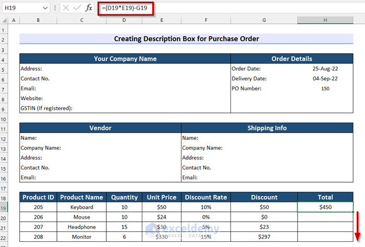Image resolution: width=365 pixels, height=247 pixels.
Task: Select column F header
Action: point(206,20)
